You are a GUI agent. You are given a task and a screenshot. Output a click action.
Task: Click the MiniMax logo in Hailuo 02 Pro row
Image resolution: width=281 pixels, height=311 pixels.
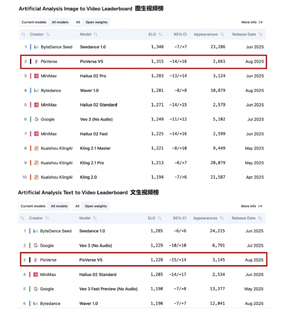coord(36,76)
